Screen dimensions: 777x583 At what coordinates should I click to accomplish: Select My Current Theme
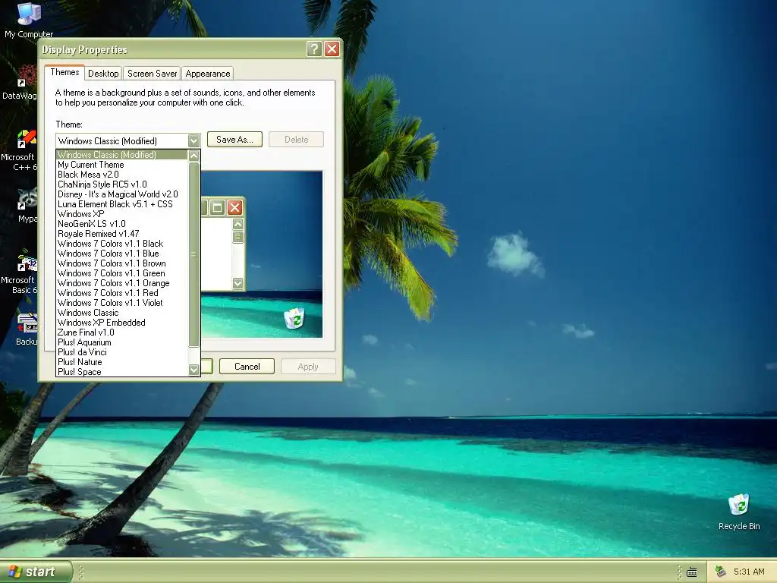click(x=122, y=165)
